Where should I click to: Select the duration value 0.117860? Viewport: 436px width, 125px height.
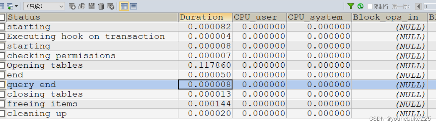point(205,65)
